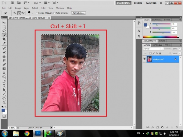Select the Quick Selection tool in toolbox
This screenshot has height=137, width=183.
tap(4, 35)
